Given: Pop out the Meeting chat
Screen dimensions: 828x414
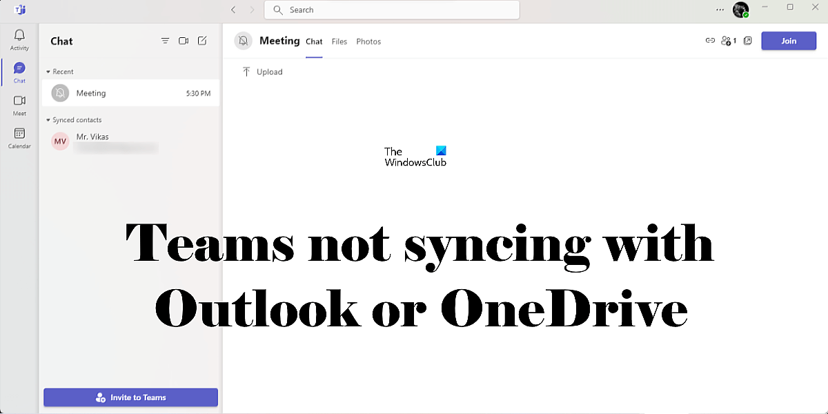Looking at the screenshot, I should (x=748, y=41).
